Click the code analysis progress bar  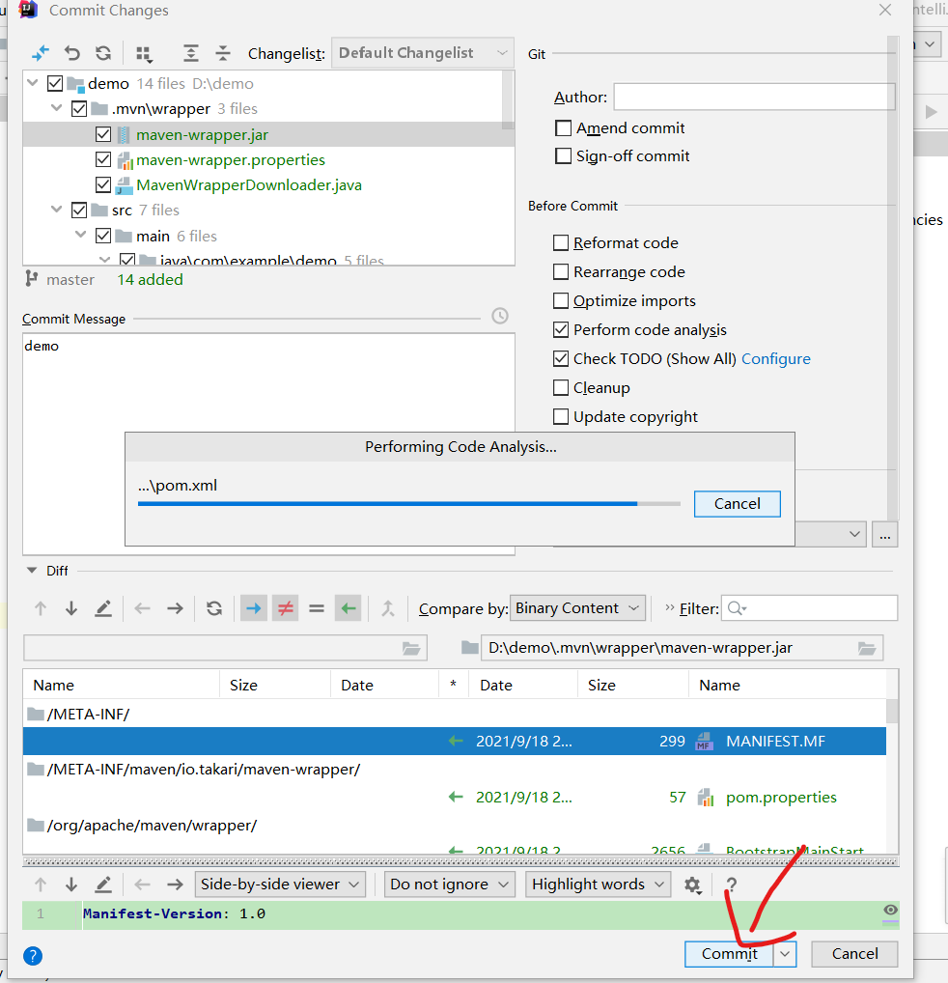pos(409,503)
